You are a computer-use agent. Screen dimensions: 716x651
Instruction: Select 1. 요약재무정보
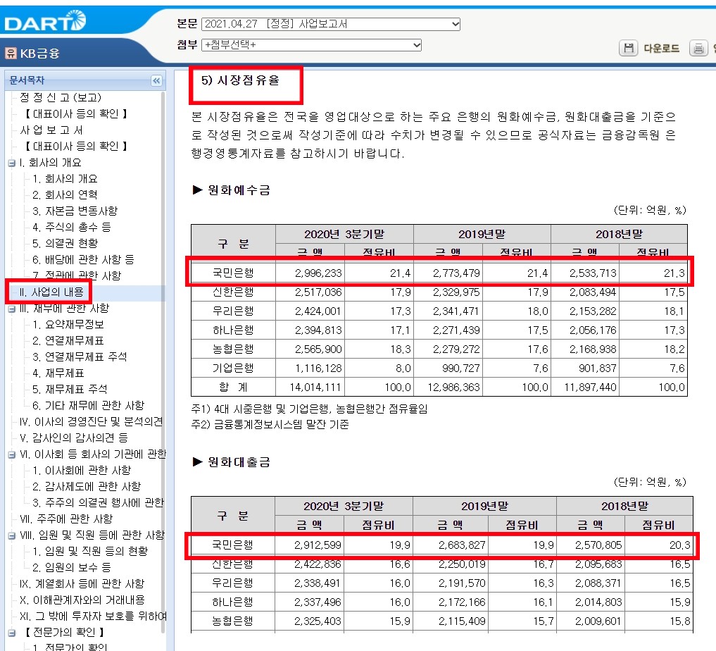pyautogui.click(x=68, y=324)
